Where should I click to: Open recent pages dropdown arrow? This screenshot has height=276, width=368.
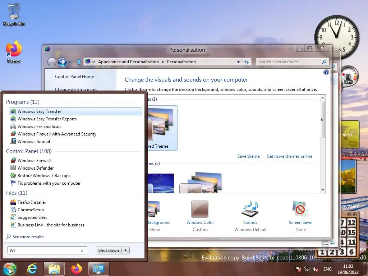point(69,62)
